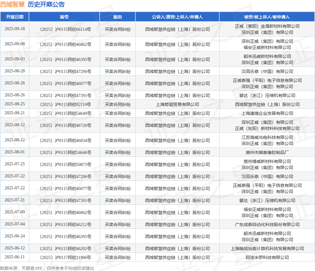Image resolution: width=315 pixels, height=271 pixels.
Task: Click the 案号 column header
Action: pos(64,17)
